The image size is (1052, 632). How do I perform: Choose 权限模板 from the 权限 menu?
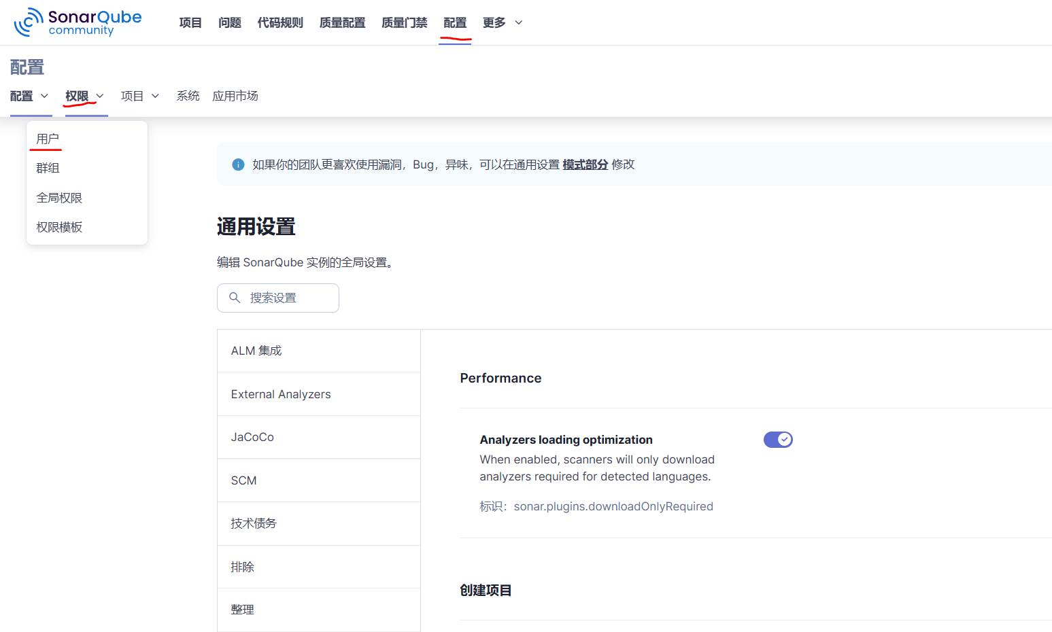click(87, 227)
